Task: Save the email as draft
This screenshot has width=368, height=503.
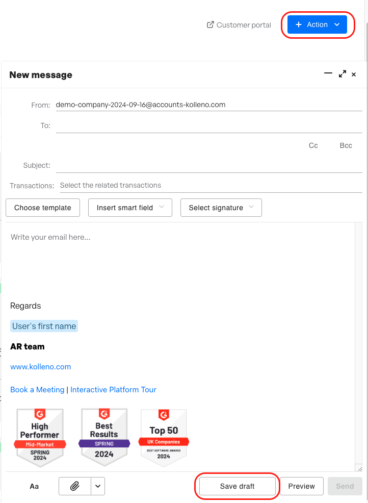Action: coord(237,486)
